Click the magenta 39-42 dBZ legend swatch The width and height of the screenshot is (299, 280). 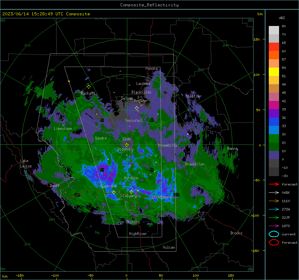click(x=274, y=105)
